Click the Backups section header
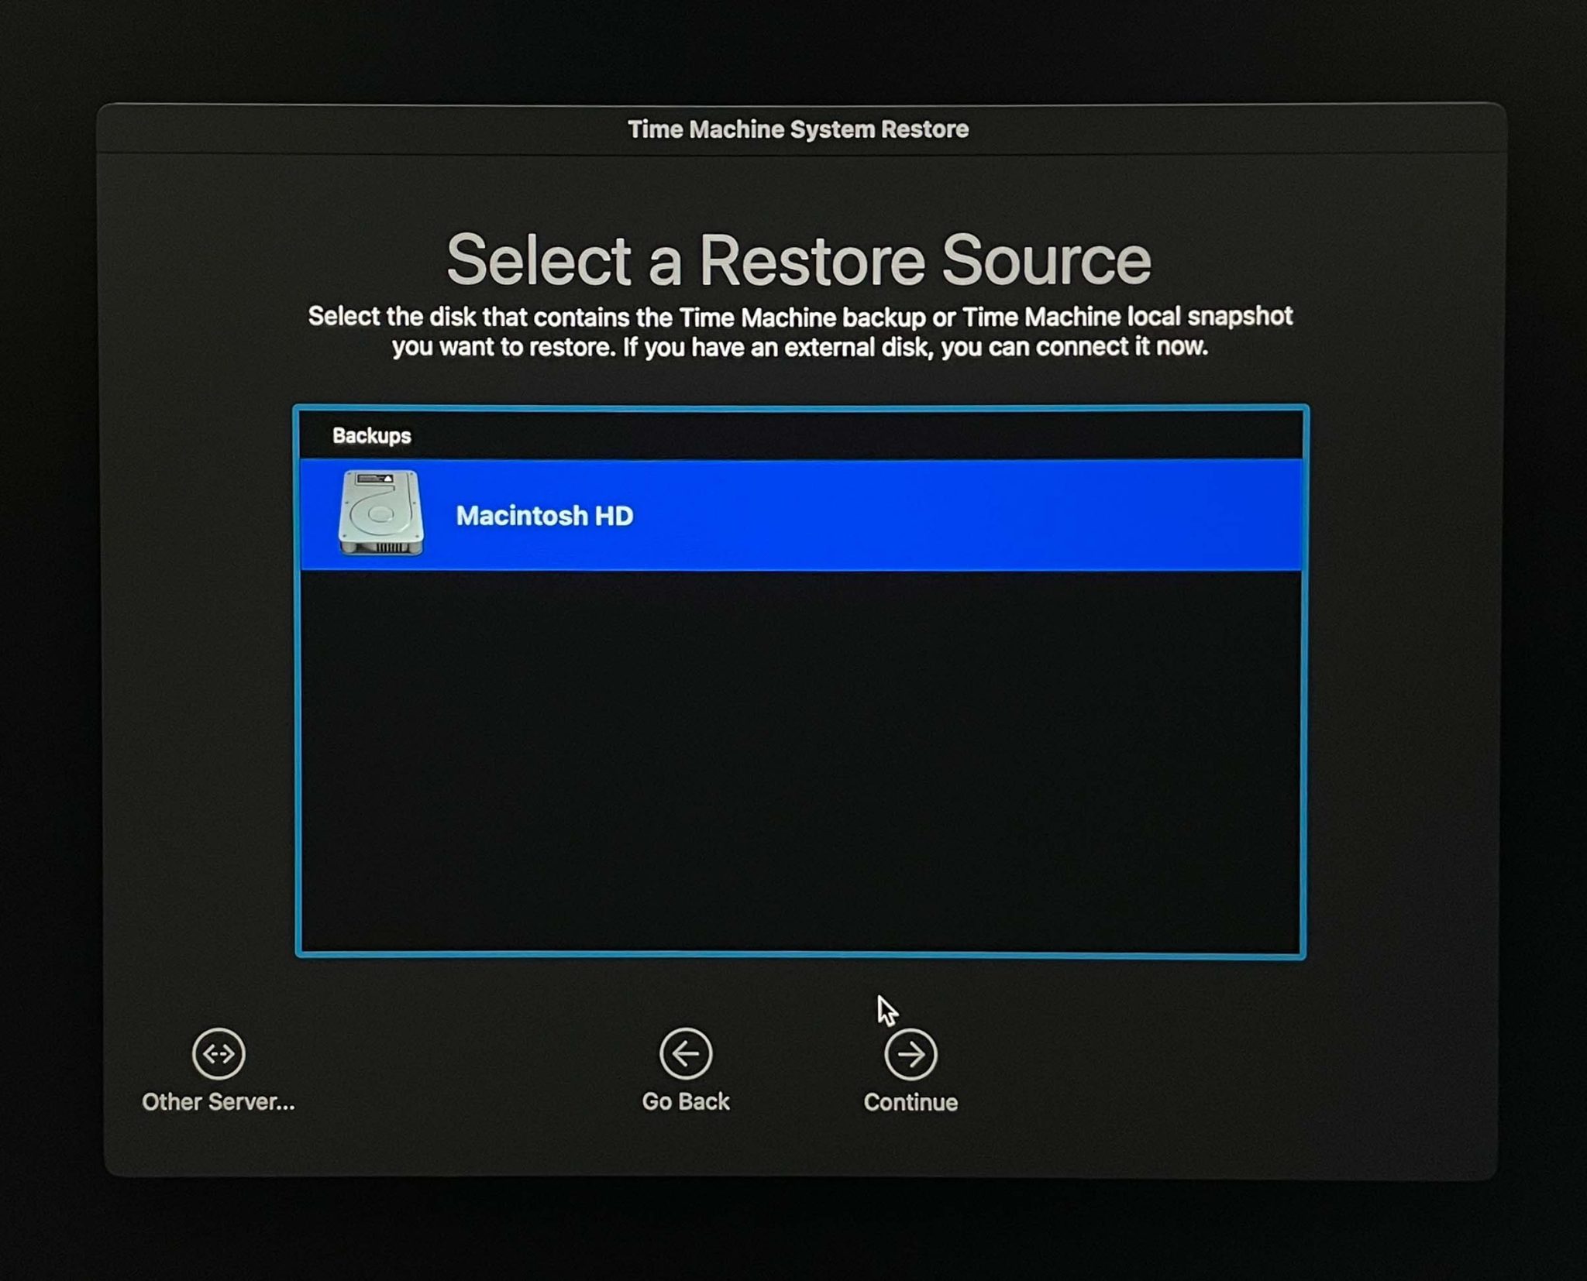This screenshot has width=1587, height=1281. (x=370, y=436)
